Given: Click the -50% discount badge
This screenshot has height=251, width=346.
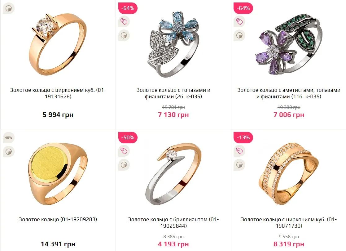Looking at the screenshot, I should [128, 137].
